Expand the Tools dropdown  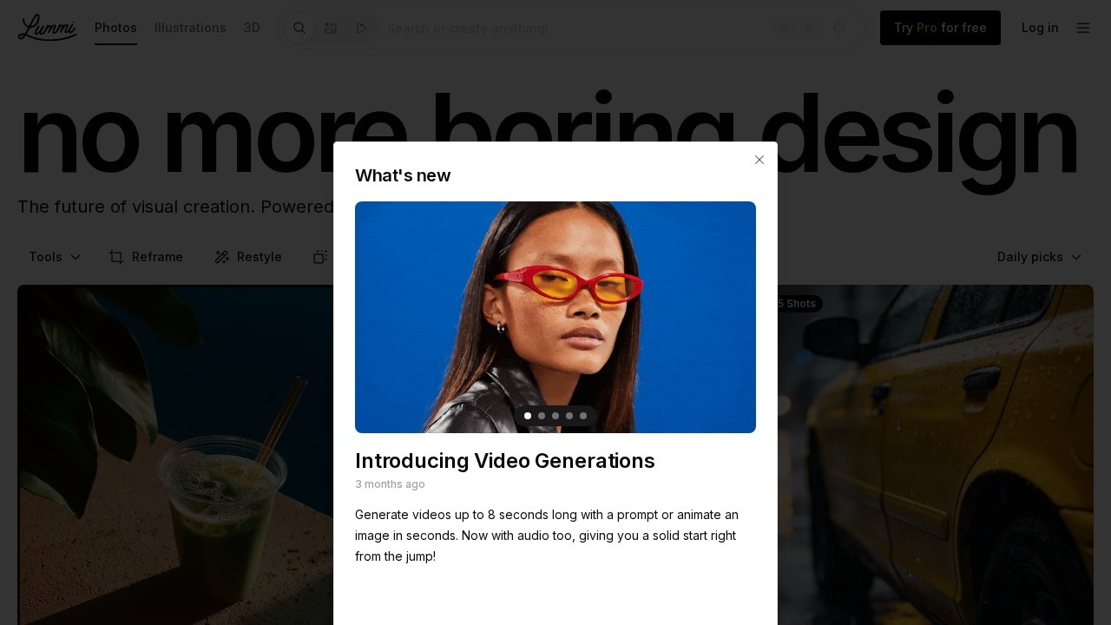55,257
